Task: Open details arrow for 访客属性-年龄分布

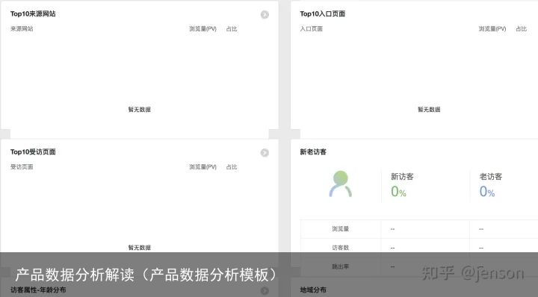Action: pyautogui.click(x=265, y=290)
